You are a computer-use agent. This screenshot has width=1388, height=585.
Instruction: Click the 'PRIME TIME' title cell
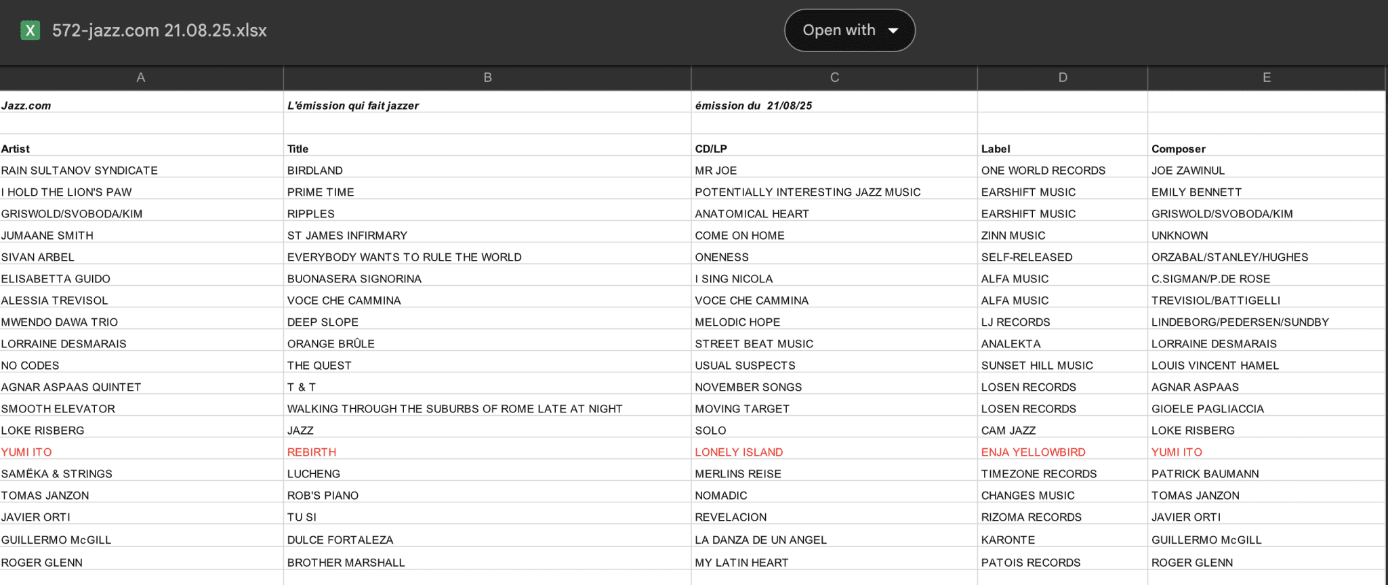click(487, 189)
